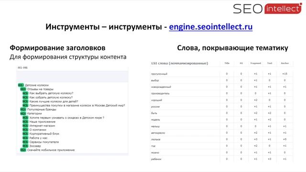
Task: Select heading 'О компании'
Action: tap(38, 129)
